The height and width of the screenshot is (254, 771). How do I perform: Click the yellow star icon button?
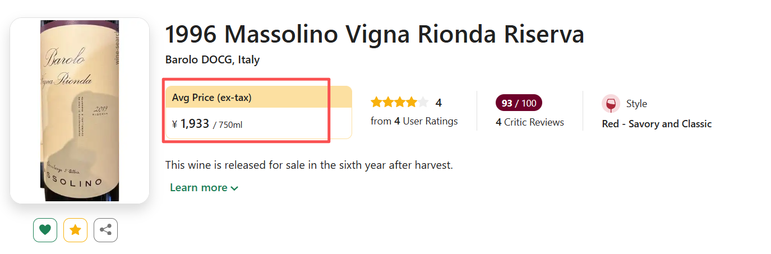click(75, 230)
